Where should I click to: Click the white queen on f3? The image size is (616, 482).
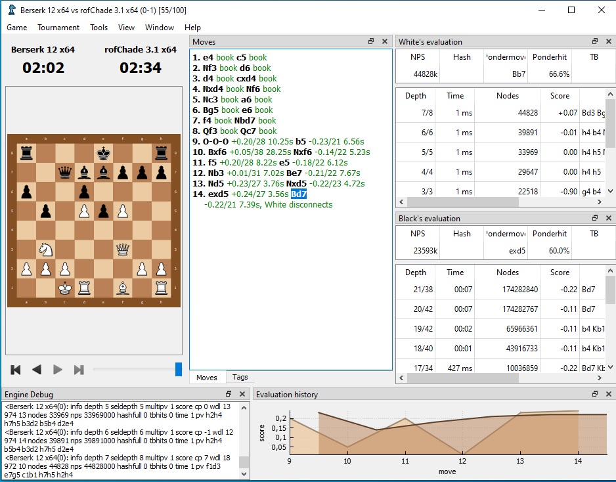coord(123,250)
